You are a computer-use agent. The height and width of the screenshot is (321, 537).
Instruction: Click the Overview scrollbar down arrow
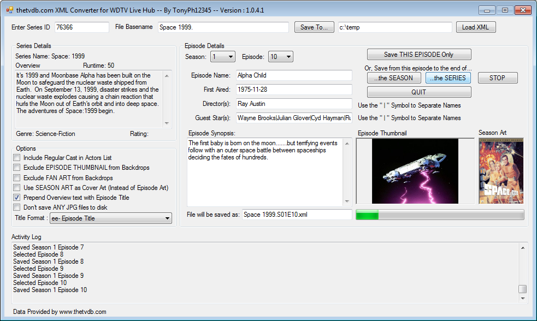[x=167, y=123]
